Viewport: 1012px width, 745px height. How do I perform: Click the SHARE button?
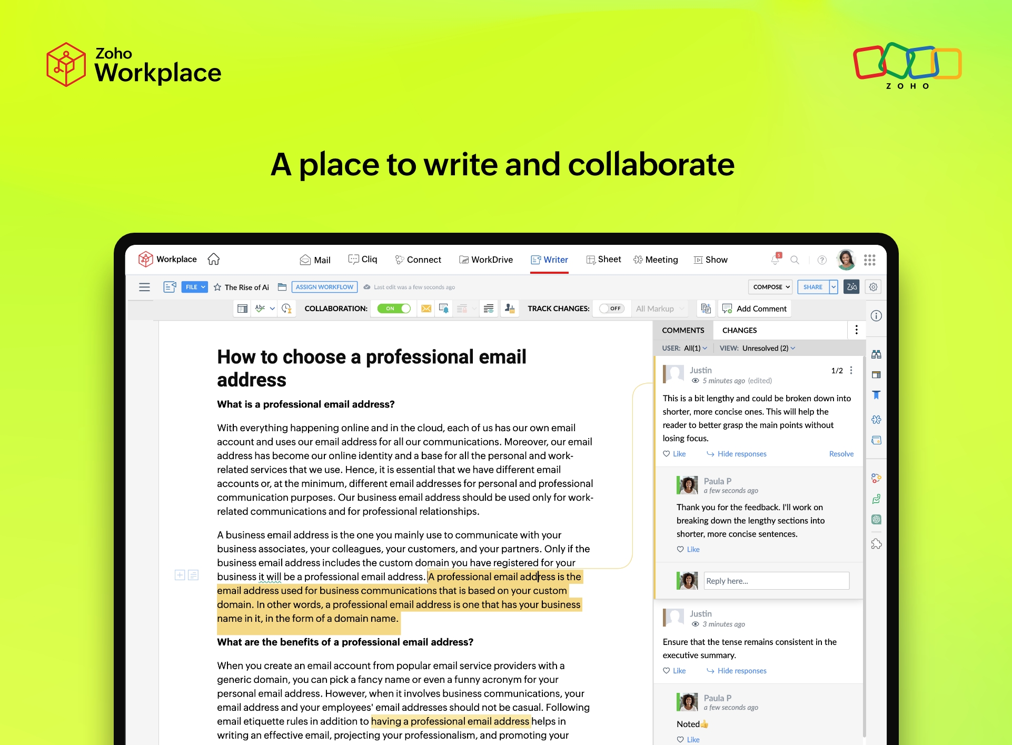click(813, 287)
